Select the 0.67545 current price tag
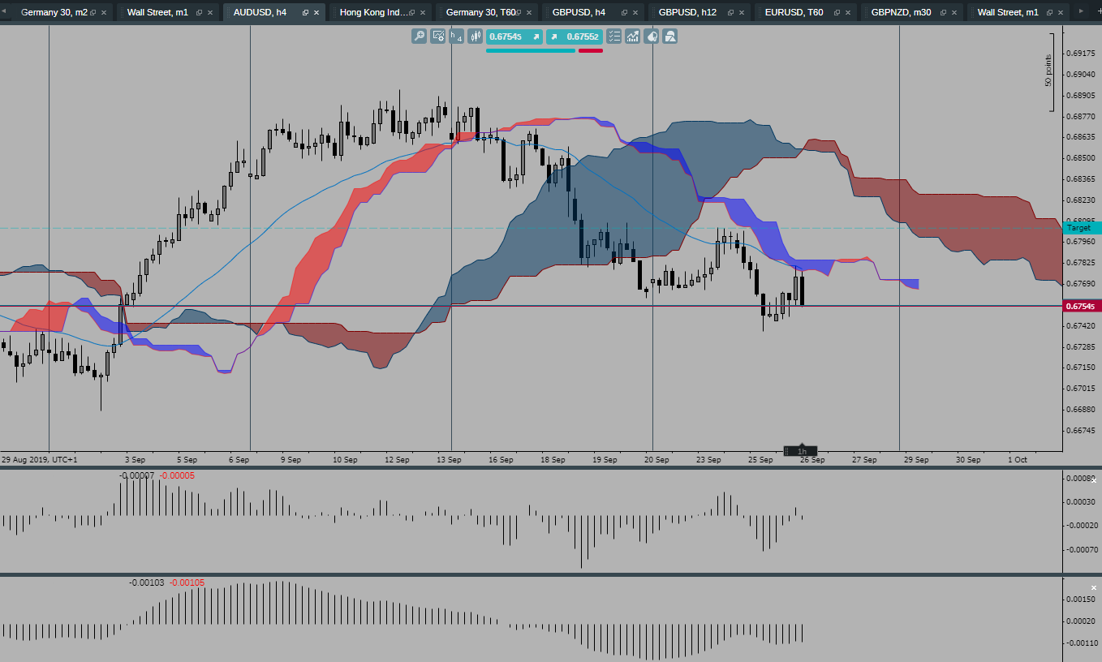 pyautogui.click(x=1082, y=306)
